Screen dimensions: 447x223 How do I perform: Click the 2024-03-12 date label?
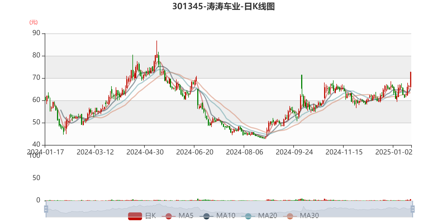pyautogui.click(x=95, y=152)
